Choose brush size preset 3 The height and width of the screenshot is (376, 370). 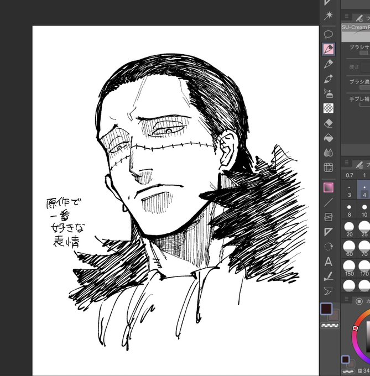coord(349,190)
